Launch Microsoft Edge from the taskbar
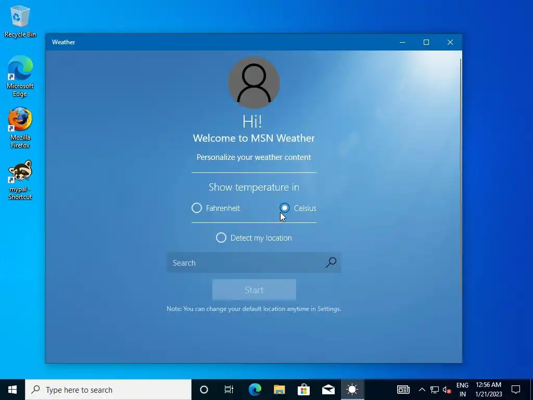The image size is (533, 400). click(255, 390)
